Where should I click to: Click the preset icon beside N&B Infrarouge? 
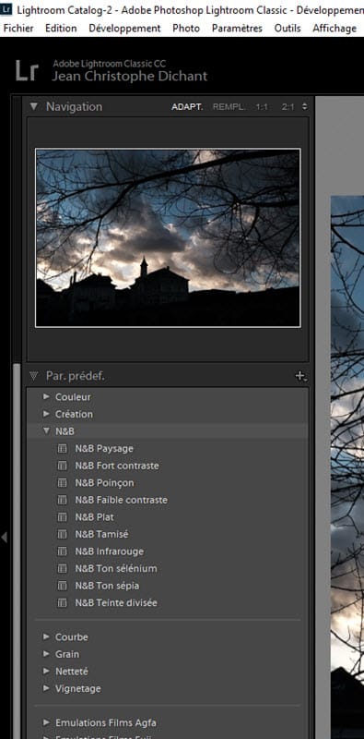coord(62,551)
